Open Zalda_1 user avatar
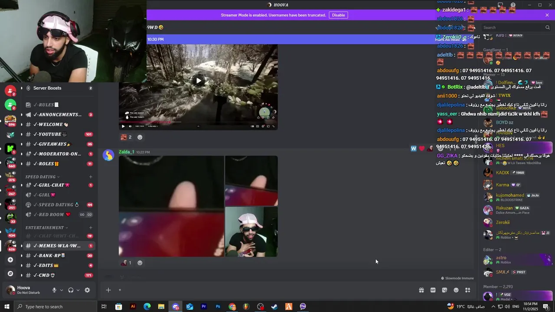 tap(108, 155)
